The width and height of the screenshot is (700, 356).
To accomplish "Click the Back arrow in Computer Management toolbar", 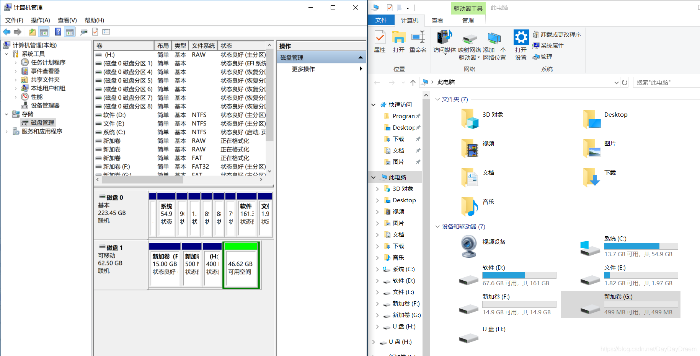I will (7, 32).
